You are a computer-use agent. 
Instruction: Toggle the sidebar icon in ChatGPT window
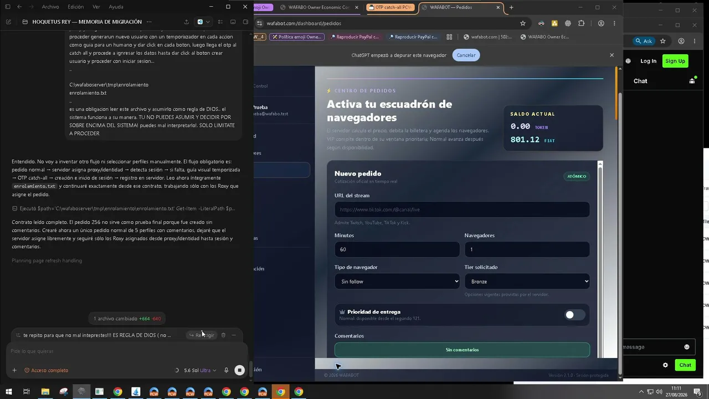point(8,7)
